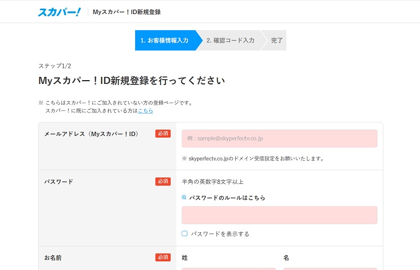Screen dimensions: 420x270
Task: Click the skyperfectv.co.jp domain notice text
Action: [x=253, y=159]
